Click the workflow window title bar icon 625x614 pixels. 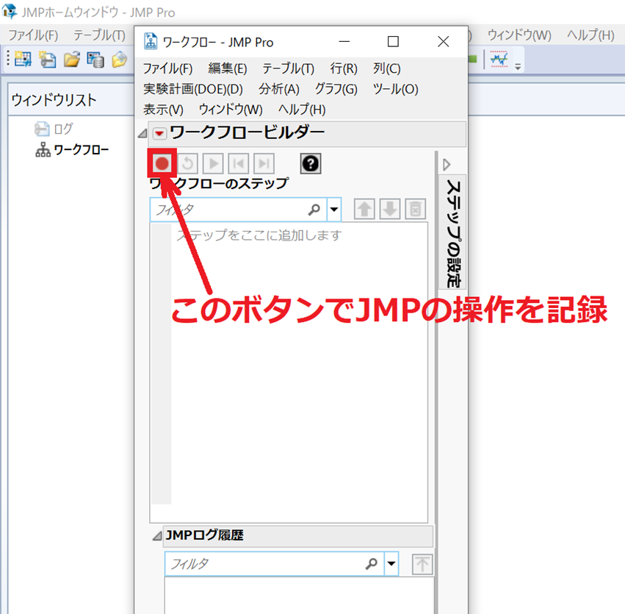(151, 41)
